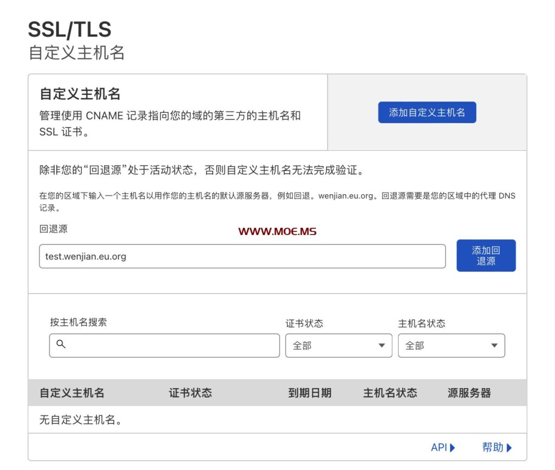Click the 添加回退源 button
This screenshot has width=555, height=470.
tap(486, 256)
